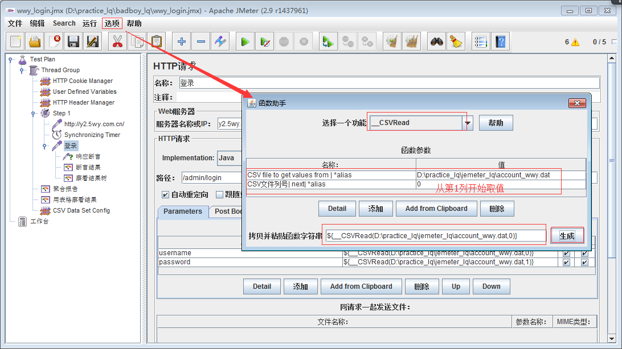
Task: Clear results with the single broom icon
Action: click(392, 41)
